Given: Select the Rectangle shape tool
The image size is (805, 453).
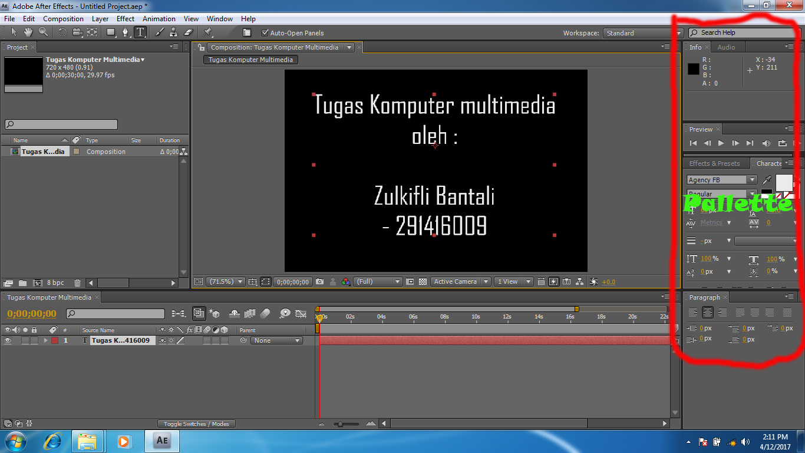Looking at the screenshot, I should coord(111,32).
